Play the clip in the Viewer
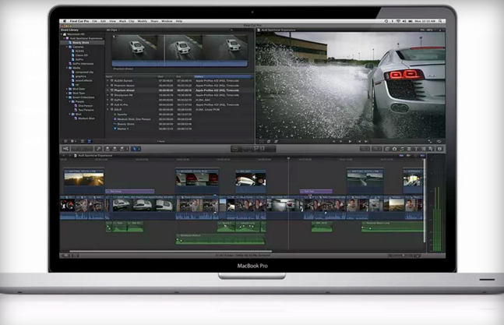 click(x=350, y=141)
